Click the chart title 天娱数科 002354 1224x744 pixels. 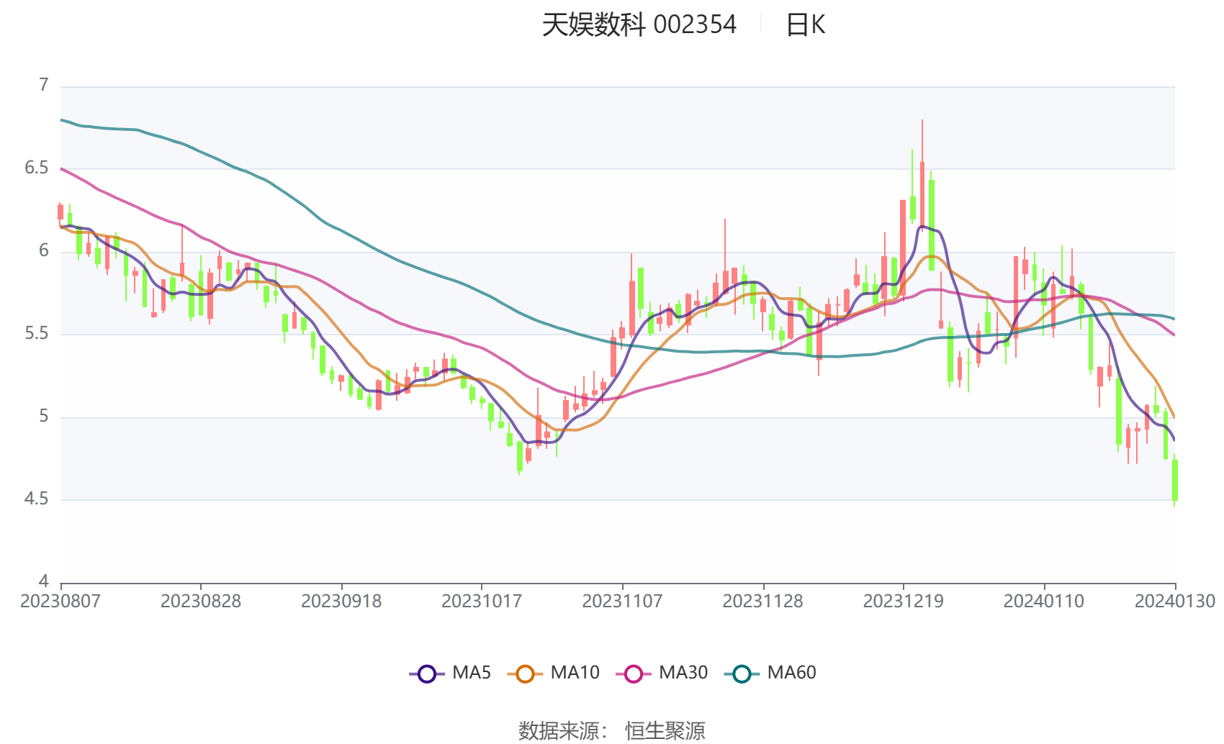[639, 25]
